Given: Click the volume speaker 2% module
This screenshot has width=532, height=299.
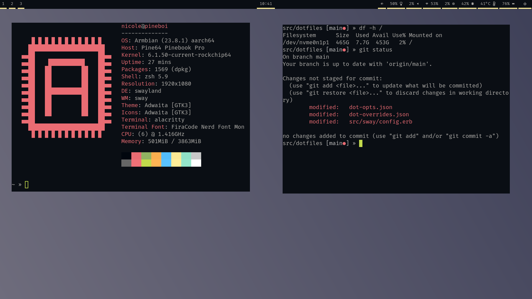Looking at the screenshot, I should click(x=414, y=4).
